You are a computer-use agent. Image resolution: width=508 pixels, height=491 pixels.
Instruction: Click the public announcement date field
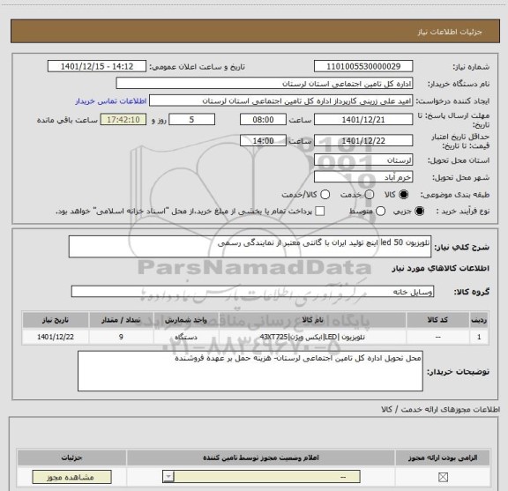tap(97, 66)
